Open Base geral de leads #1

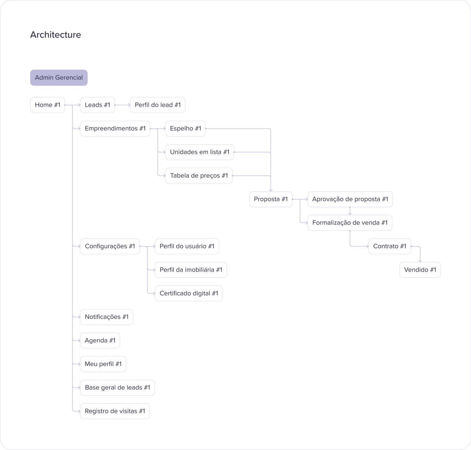coord(117,388)
